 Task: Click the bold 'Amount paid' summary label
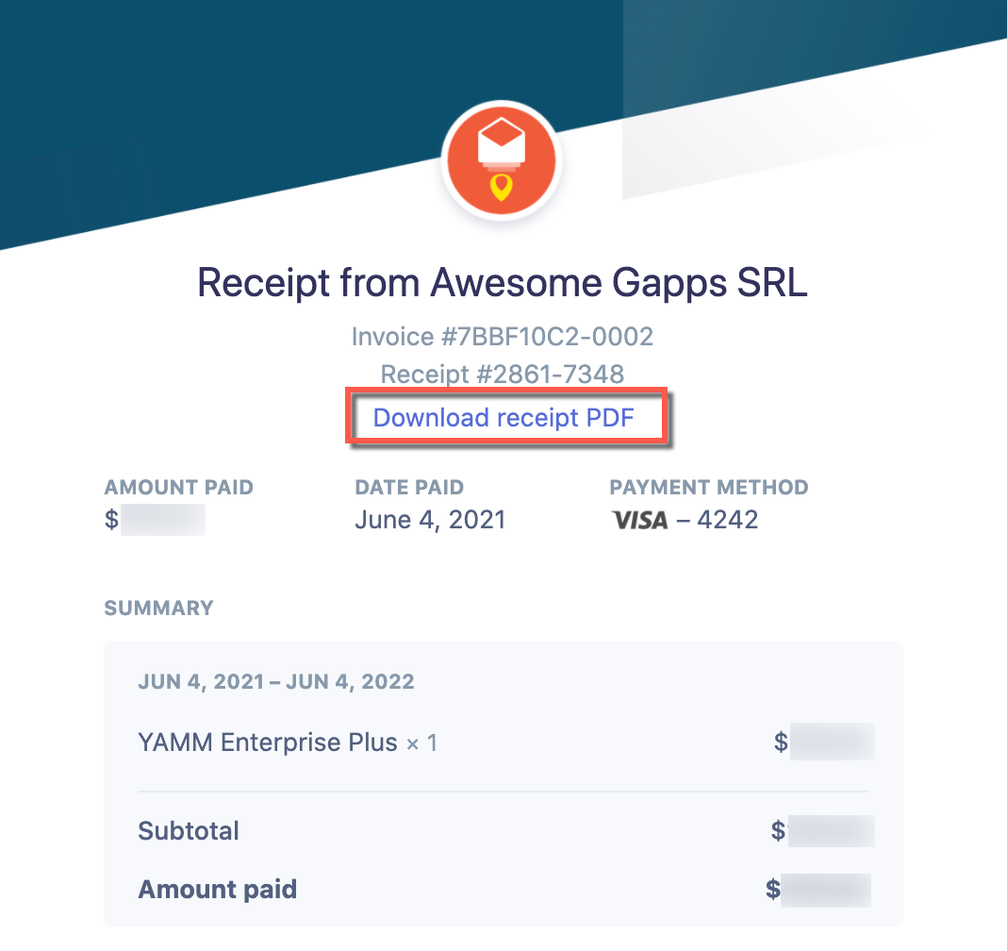point(218,889)
